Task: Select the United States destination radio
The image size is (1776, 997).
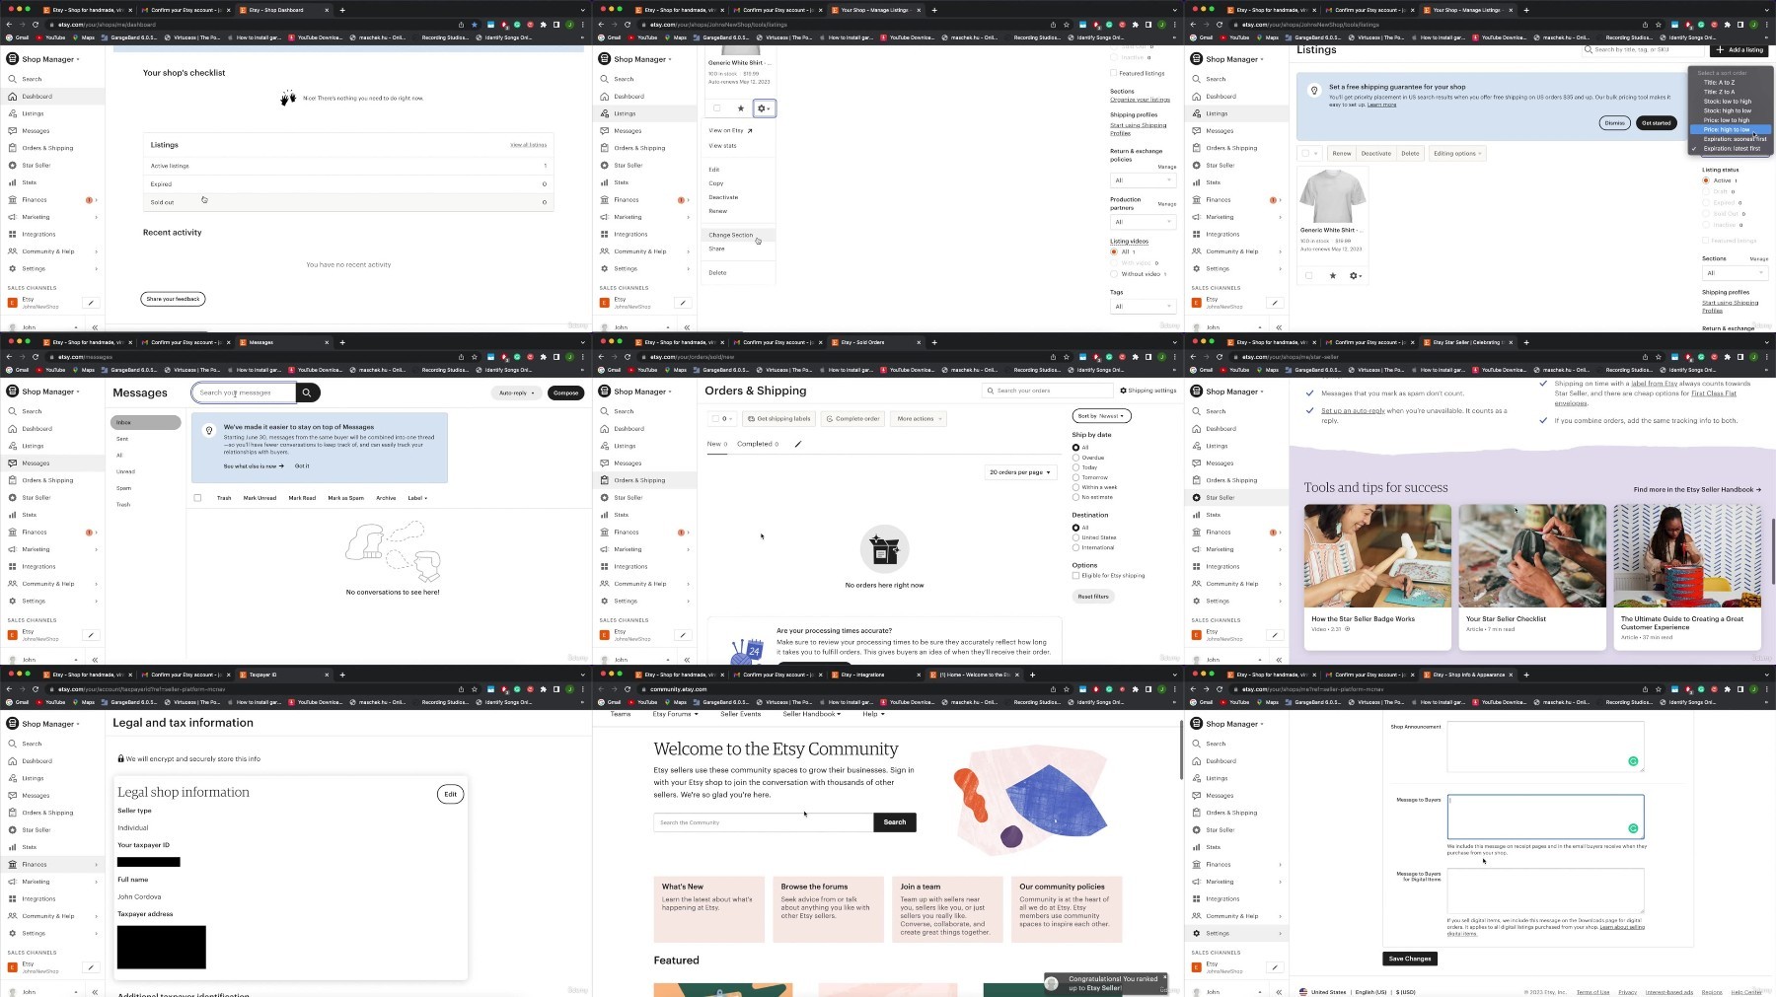Action: pyautogui.click(x=1075, y=537)
